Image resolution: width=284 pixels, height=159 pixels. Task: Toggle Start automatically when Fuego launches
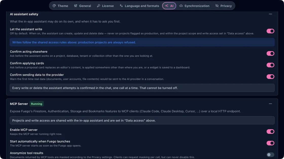click(x=270, y=143)
